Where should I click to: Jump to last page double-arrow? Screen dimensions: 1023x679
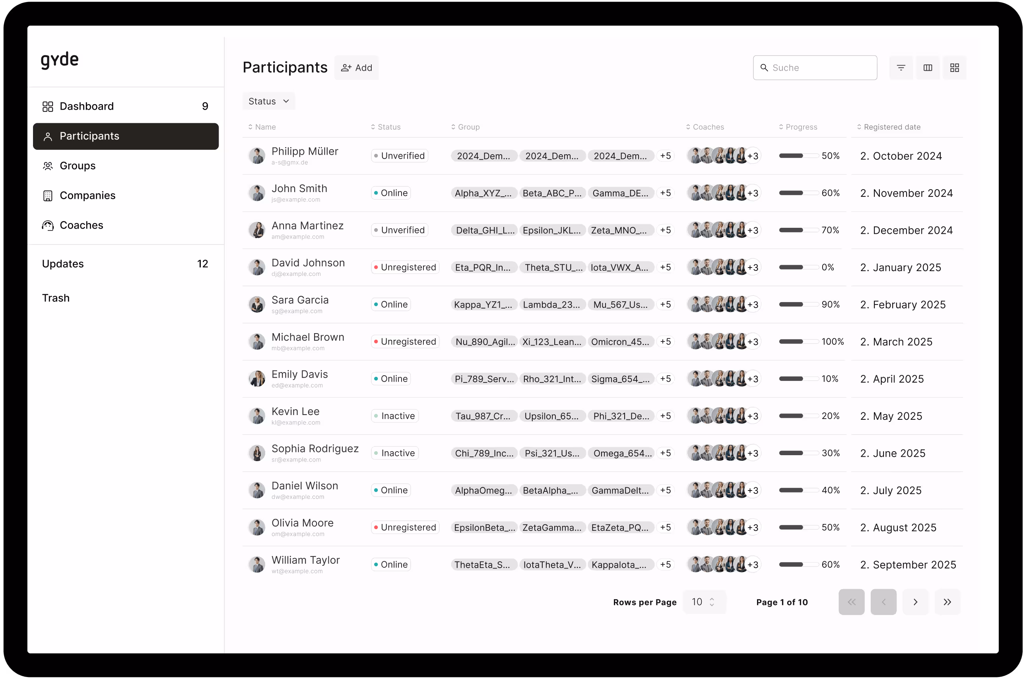(947, 602)
